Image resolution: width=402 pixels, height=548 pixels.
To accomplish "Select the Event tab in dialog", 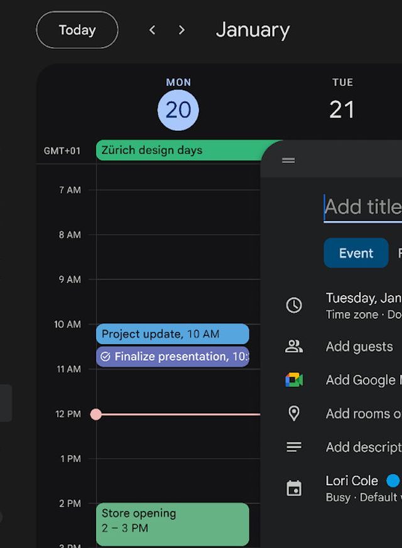I will coord(356,253).
